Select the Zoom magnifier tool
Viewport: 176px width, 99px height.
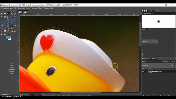(15, 17)
